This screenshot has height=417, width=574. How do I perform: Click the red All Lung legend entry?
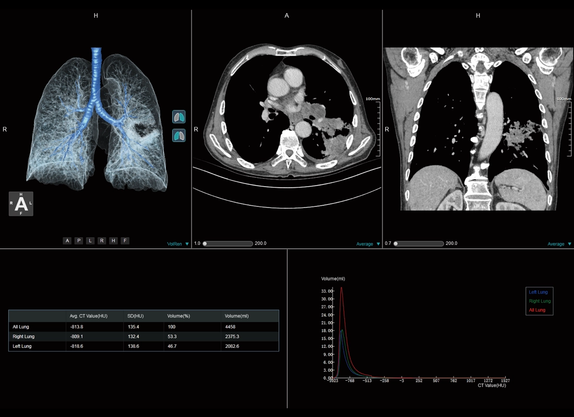(537, 310)
